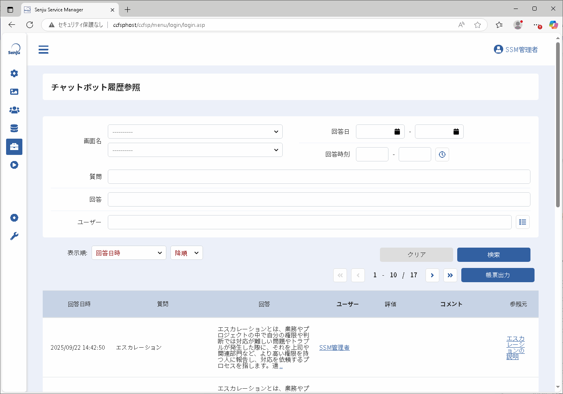Screen dimensions: 563x394
Task: Click the clock icon beside 回答時刻
Action: (x=442, y=155)
